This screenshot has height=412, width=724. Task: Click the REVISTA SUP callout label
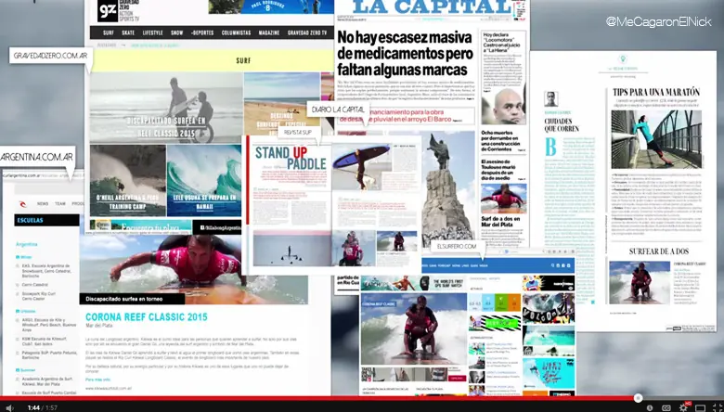298,133
